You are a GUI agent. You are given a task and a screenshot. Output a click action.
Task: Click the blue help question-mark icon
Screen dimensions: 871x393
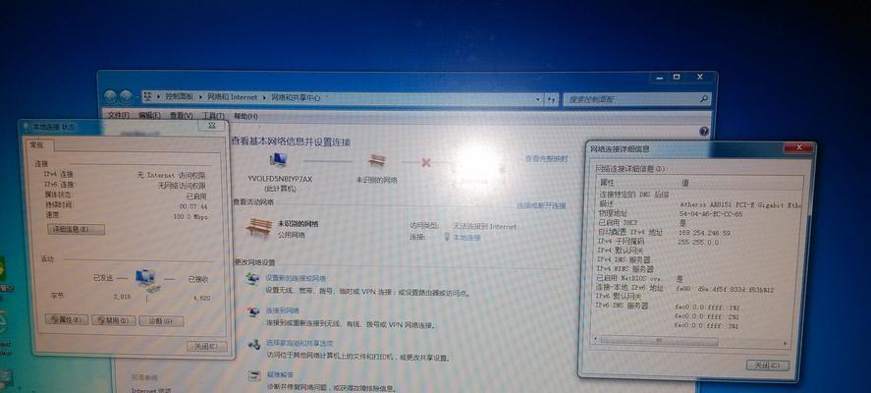pos(704,132)
